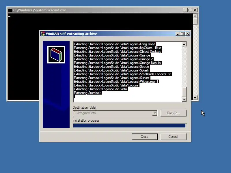Viewport: 231px width, 173px height.
Task: Select log line ending Logons\Splash
Action: (112, 70)
